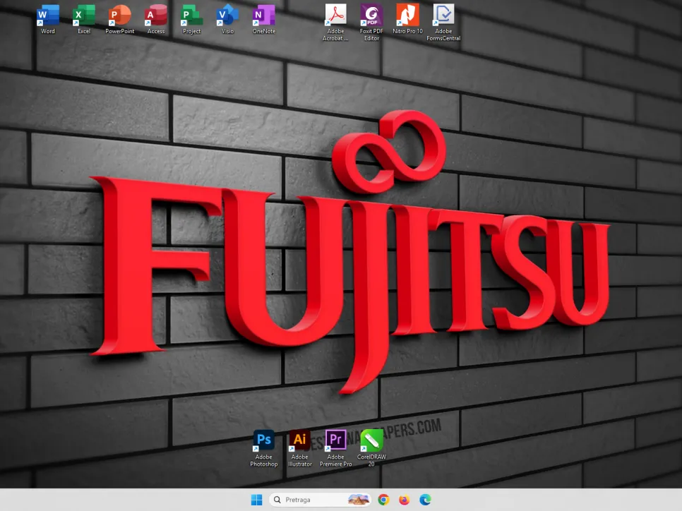Click the CorelDRAW 20 desktop shortcut
This screenshot has width=682, height=511.
[x=371, y=448]
